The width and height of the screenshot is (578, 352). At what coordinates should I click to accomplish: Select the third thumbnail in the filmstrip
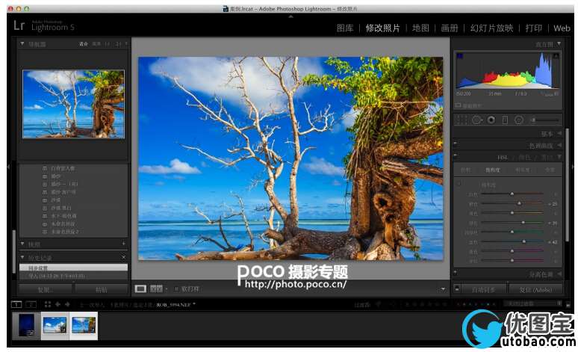(x=84, y=324)
